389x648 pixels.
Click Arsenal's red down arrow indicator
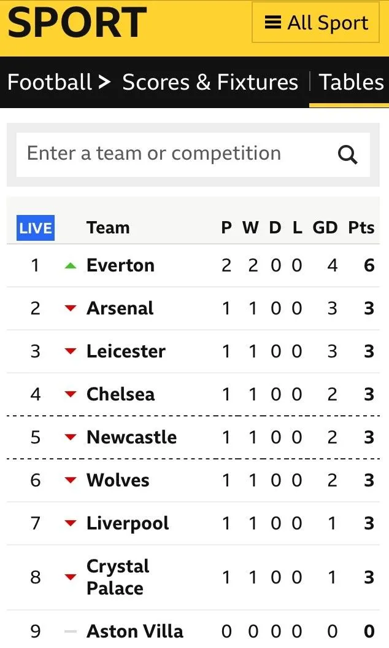point(71,308)
